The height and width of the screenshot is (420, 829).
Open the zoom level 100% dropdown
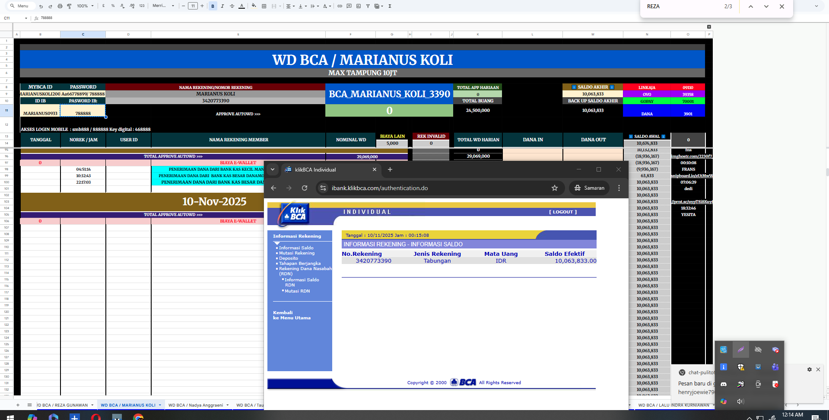[x=85, y=6]
